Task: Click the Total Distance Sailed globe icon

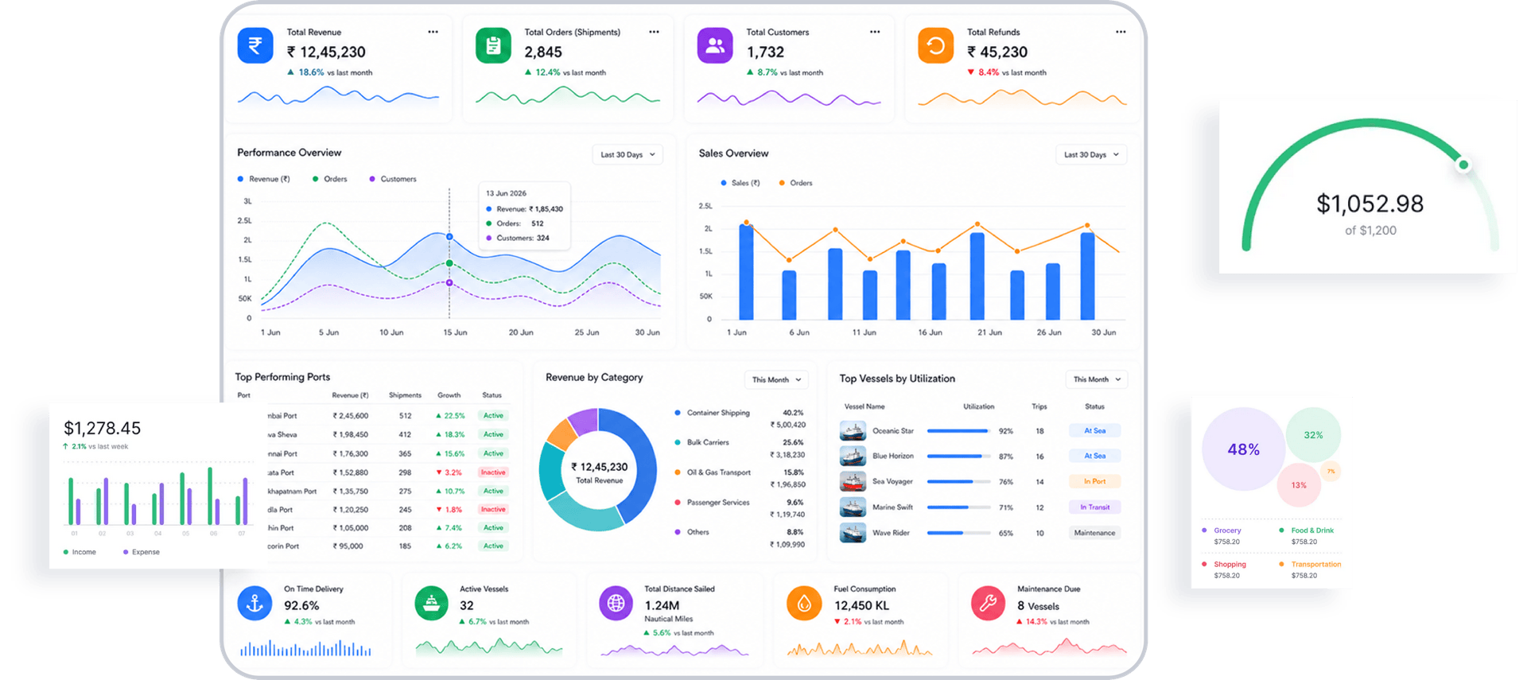Action: coord(616,604)
